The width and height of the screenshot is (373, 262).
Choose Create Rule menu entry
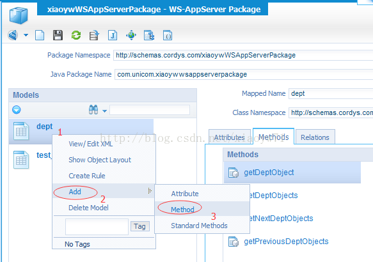87,176
